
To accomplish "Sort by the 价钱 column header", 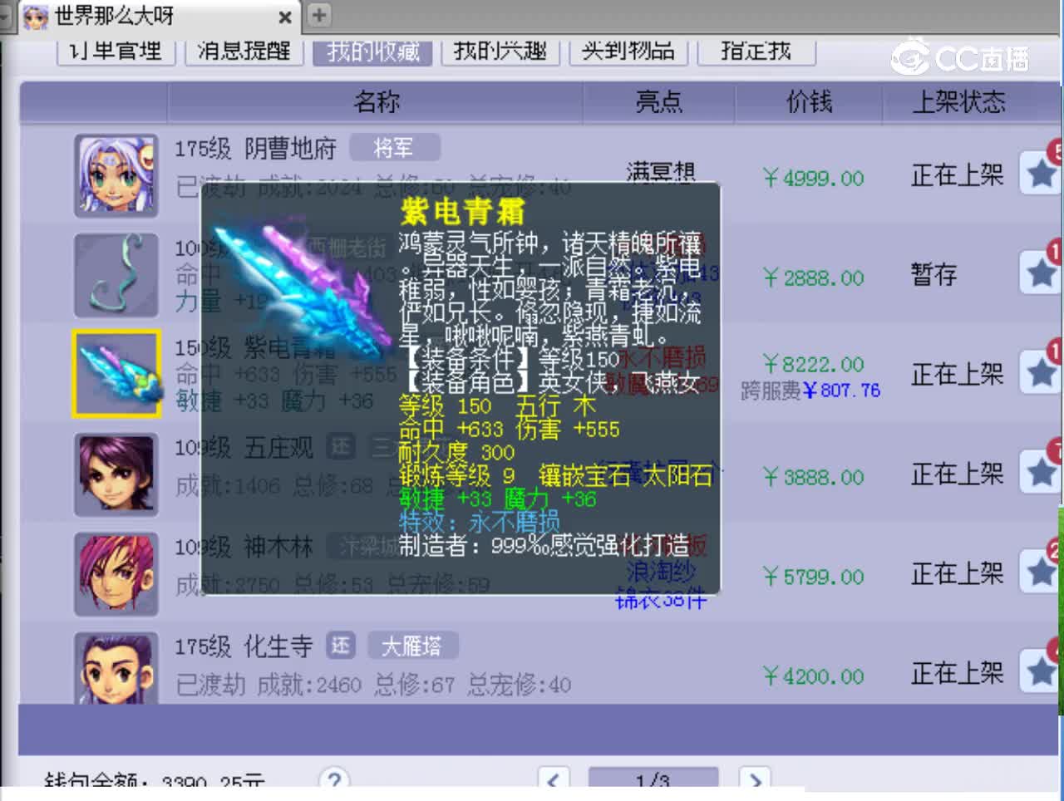I will (809, 102).
